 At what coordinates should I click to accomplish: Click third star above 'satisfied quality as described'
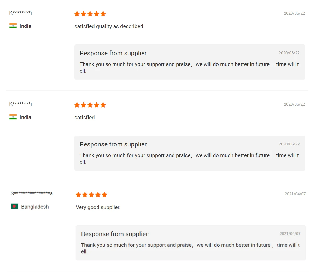pos(90,14)
